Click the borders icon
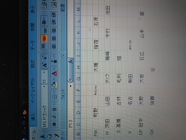Screen dimensions: 186x140 coord(54,96)
